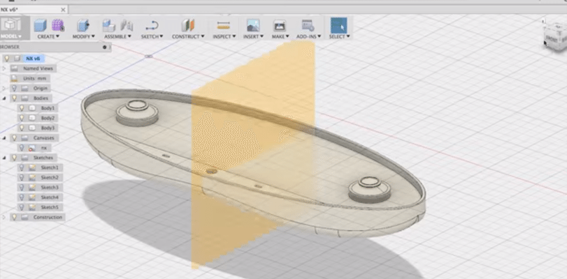Select the Modify press-pull icon

pyautogui.click(x=83, y=25)
